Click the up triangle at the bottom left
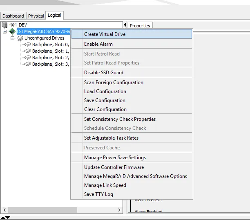 (3, 217)
